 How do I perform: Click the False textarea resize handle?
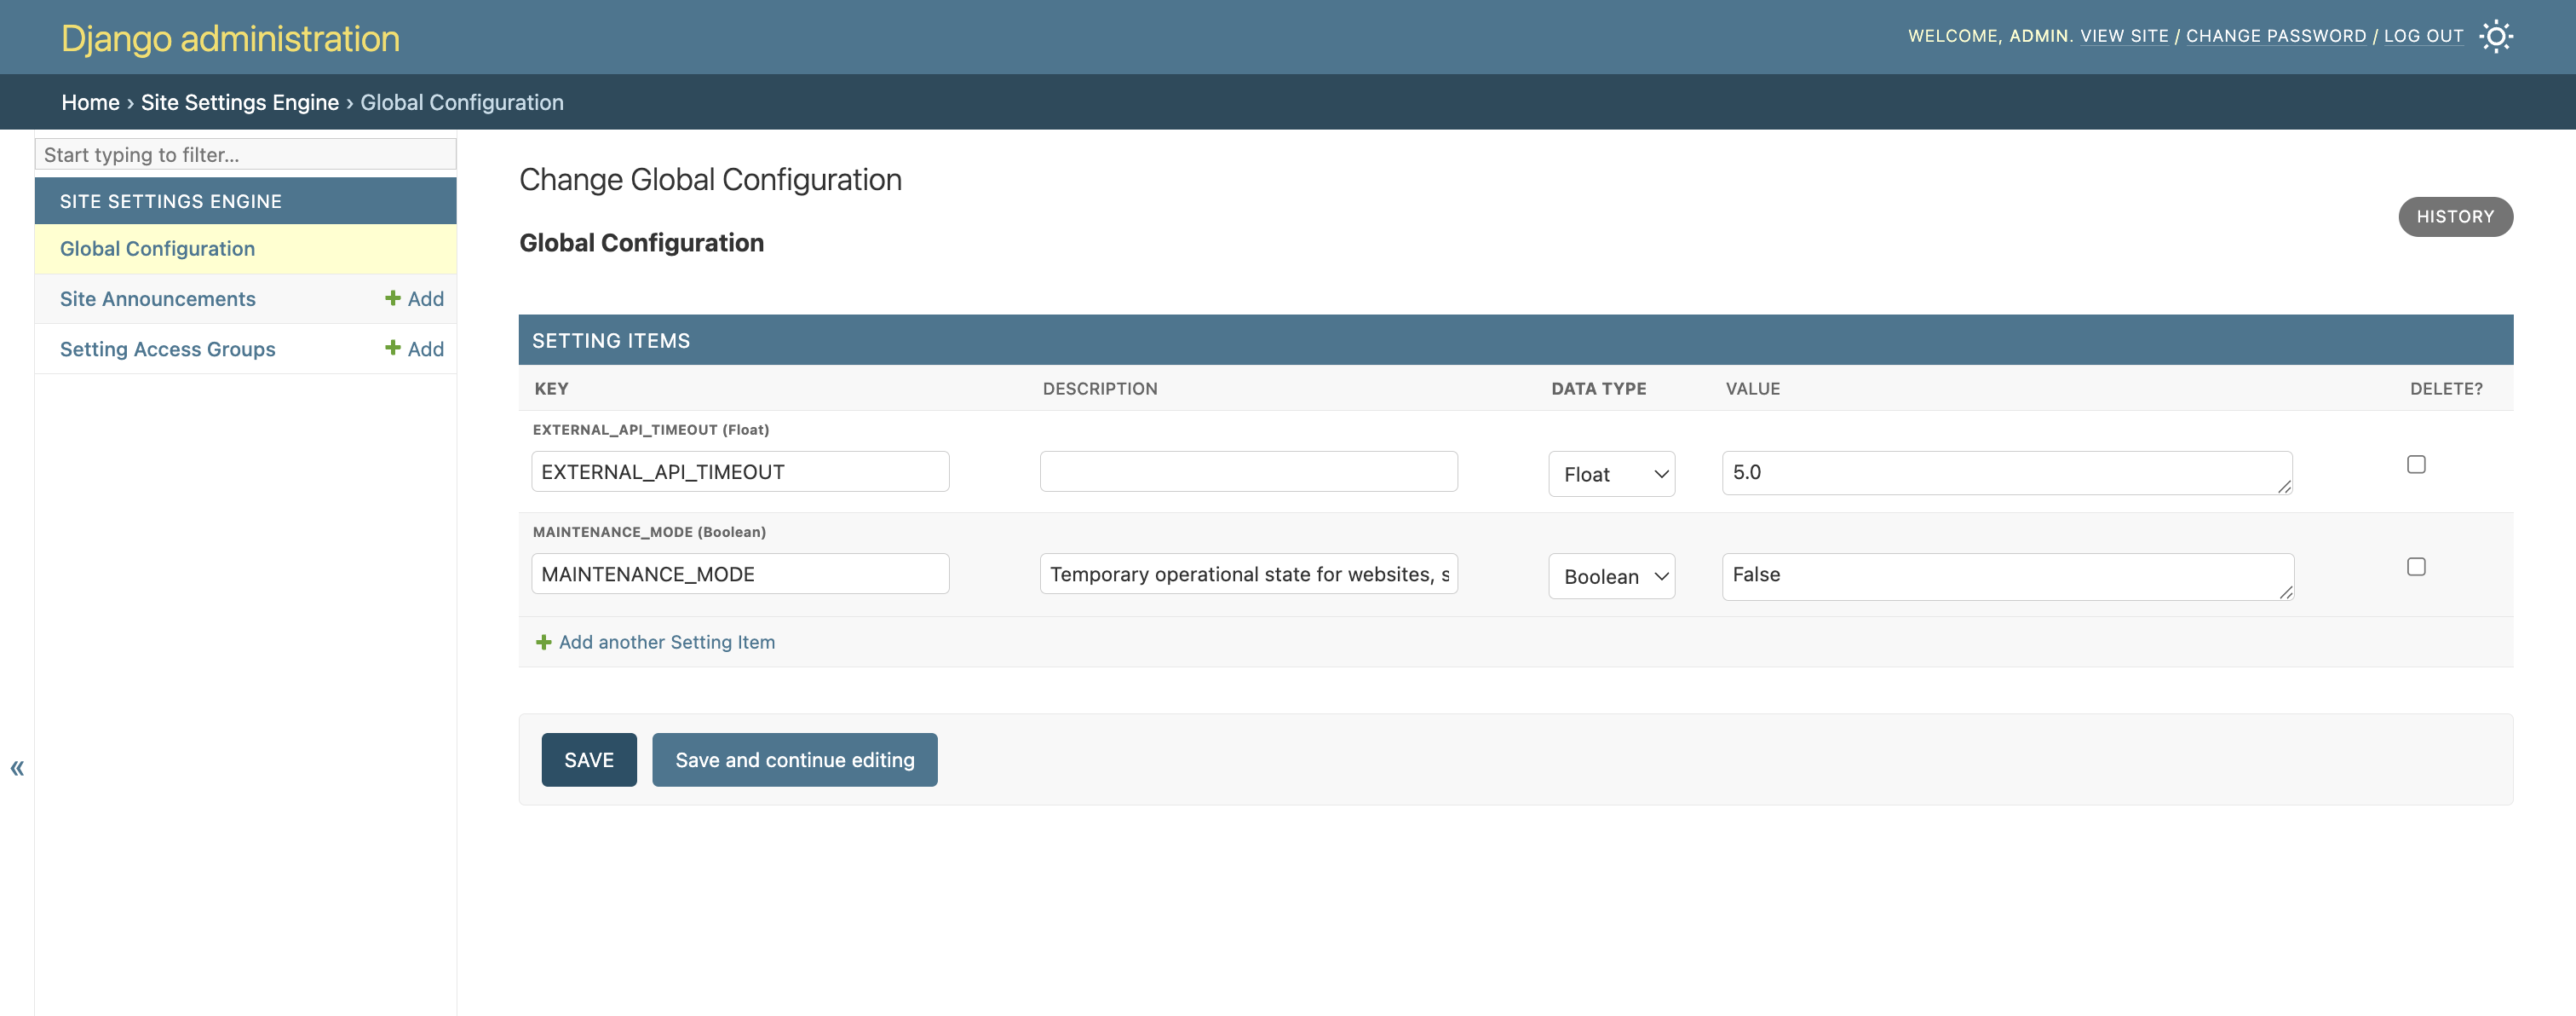2285,592
